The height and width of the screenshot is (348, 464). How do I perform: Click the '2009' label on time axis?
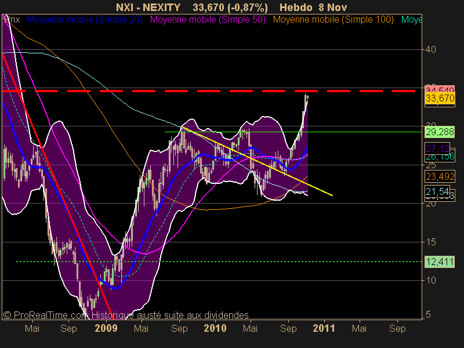tap(106, 328)
